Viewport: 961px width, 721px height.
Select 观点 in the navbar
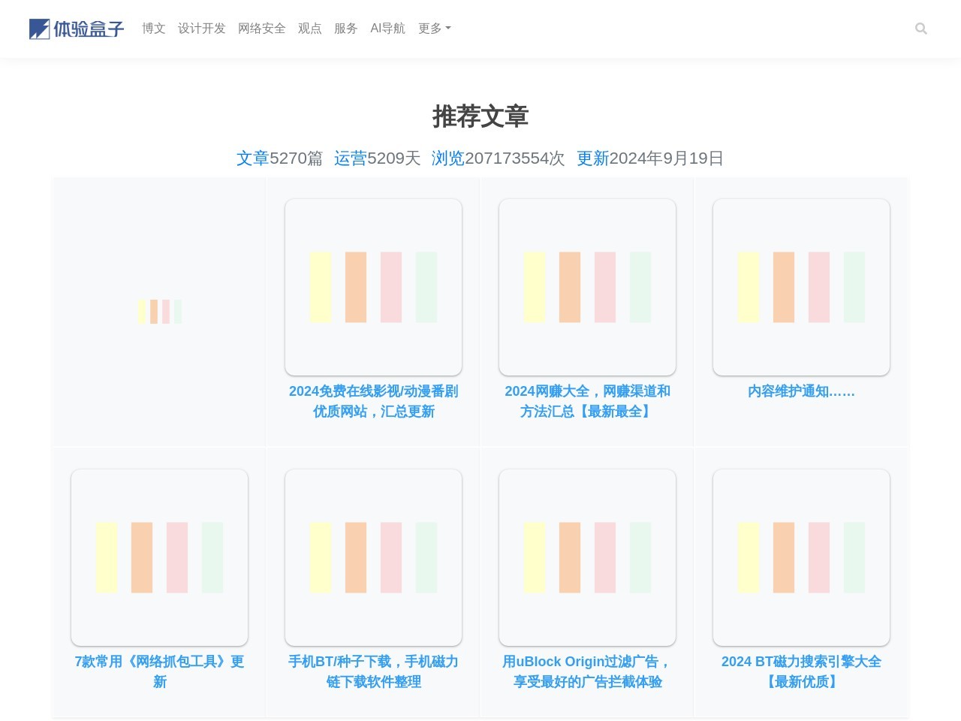[x=310, y=29]
